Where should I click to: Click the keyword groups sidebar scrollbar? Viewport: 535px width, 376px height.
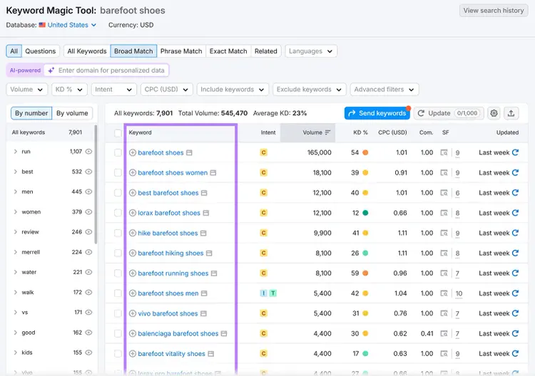pyautogui.click(x=96, y=184)
